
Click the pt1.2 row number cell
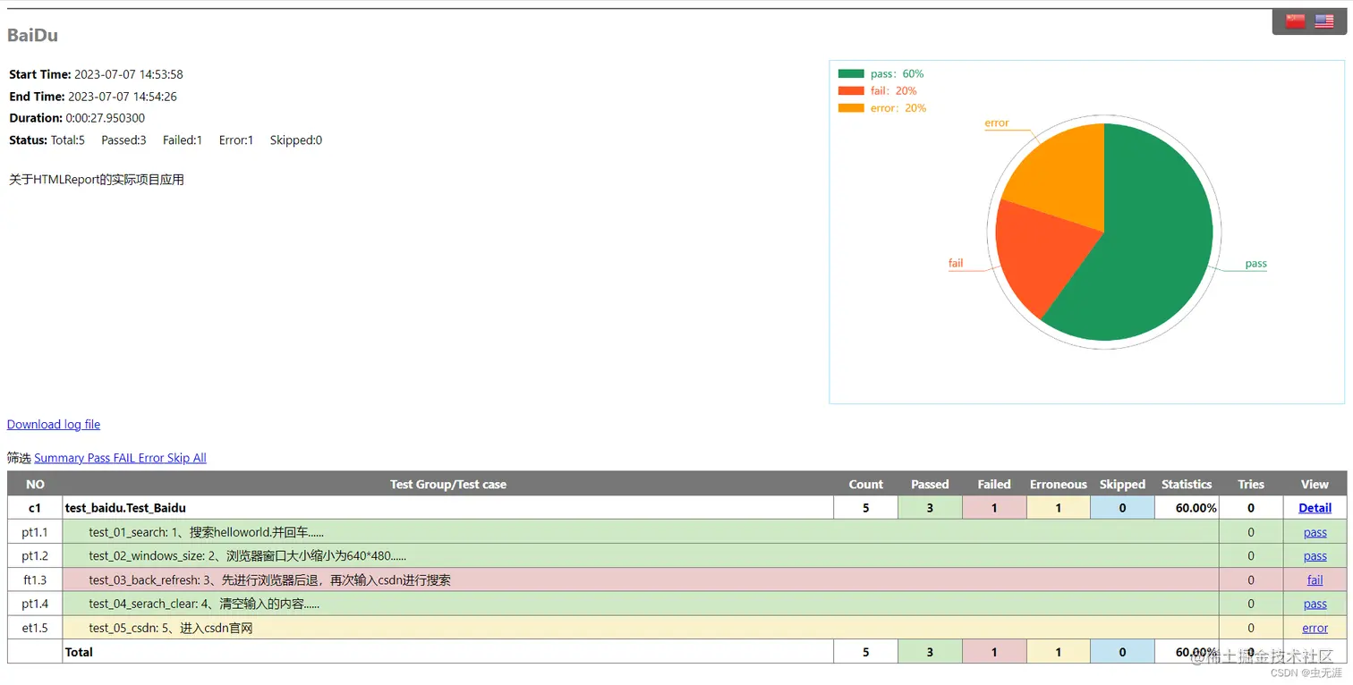coord(35,556)
